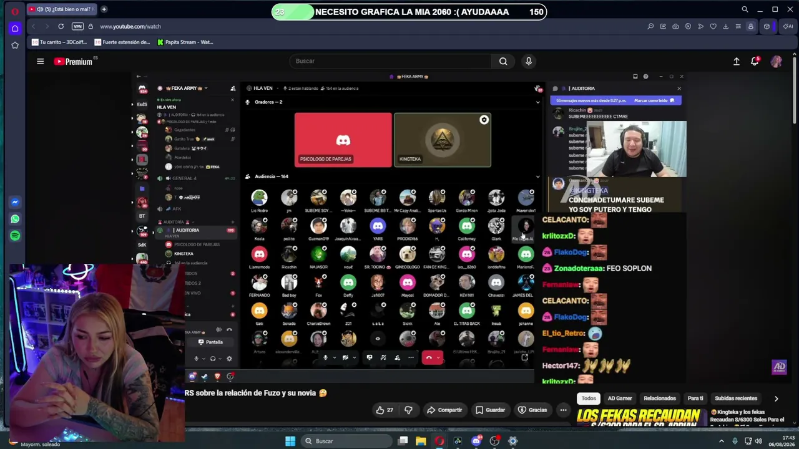Start voice search with microphone icon
799x449 pixels.
point(529,61)
